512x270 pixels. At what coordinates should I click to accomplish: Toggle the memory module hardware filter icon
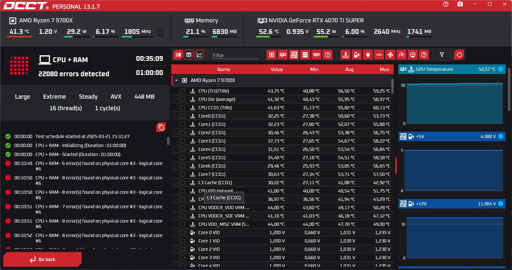pyautogui.click(x=316, y=55)
